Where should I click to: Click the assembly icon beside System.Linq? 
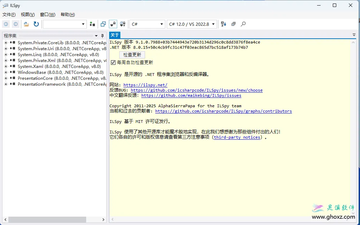click(x=13, y=54)
